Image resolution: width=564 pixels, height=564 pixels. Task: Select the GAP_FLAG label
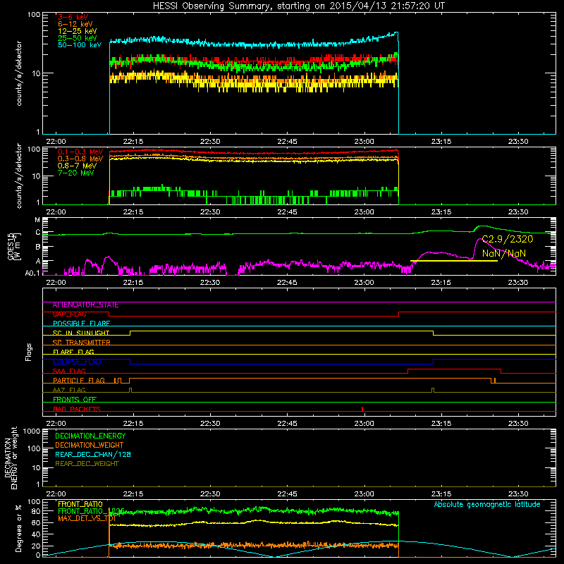pyautogui.click(x=69, y=314)
